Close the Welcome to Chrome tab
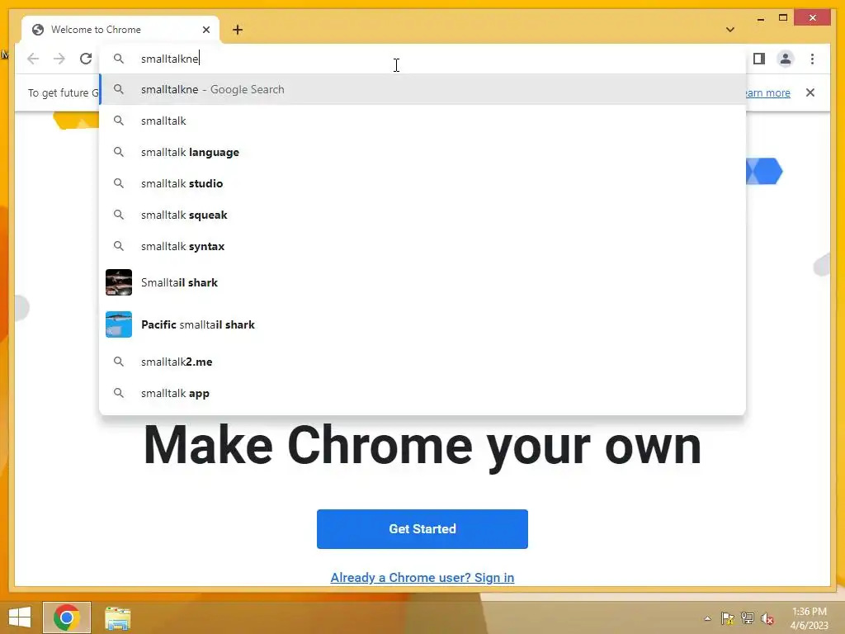Viewport: 845px width, 634px height. pyautogui.click(x=205, y=30)
